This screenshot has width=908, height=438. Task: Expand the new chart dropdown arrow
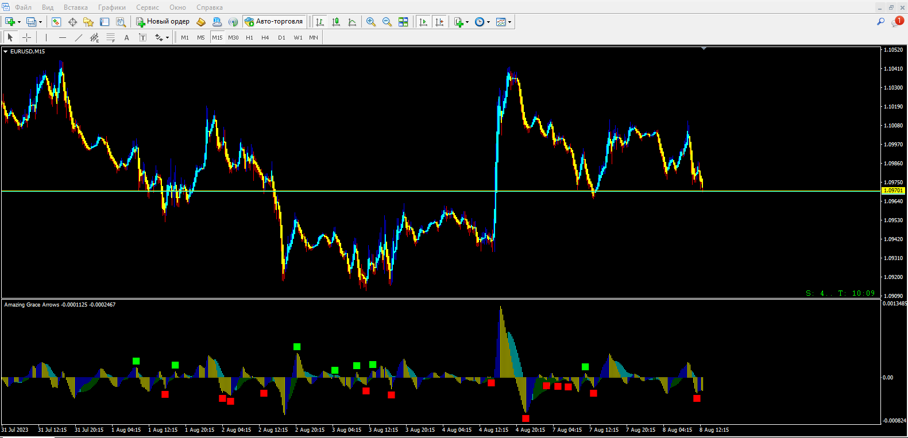(19, 22)
